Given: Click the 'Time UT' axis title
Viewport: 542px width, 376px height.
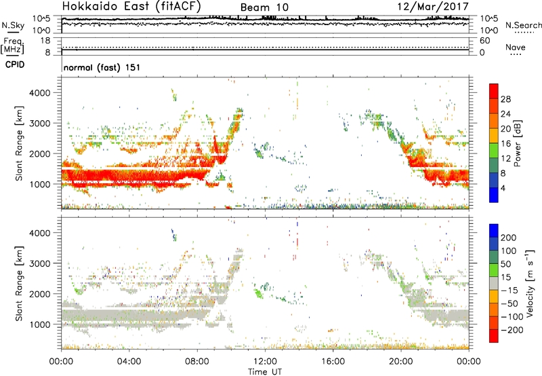Looking at the screenshot, I should click(x=265, y=372).
